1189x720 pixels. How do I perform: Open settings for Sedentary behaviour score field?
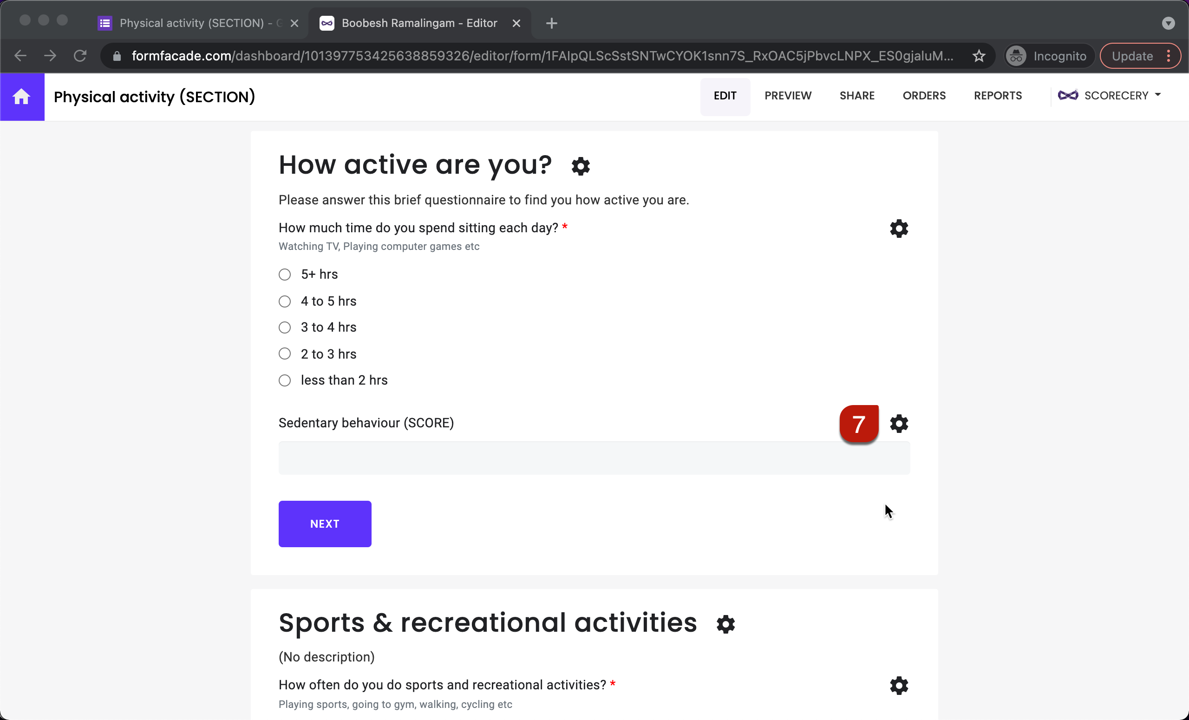pyautogui.click(x=899, y=423)
